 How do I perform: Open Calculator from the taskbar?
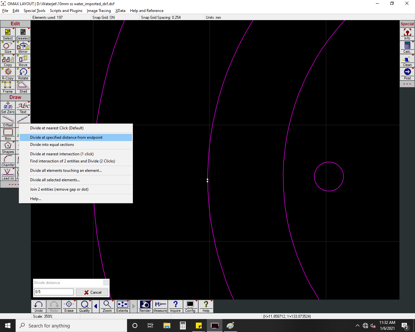183,326
